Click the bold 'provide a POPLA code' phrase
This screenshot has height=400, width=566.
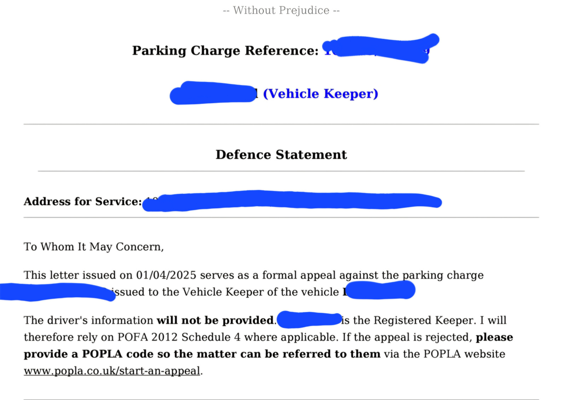(91, 354)
